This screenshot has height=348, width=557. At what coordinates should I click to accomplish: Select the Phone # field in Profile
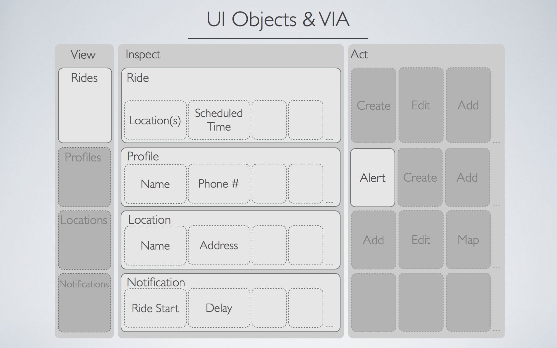(x=219, y=184)
